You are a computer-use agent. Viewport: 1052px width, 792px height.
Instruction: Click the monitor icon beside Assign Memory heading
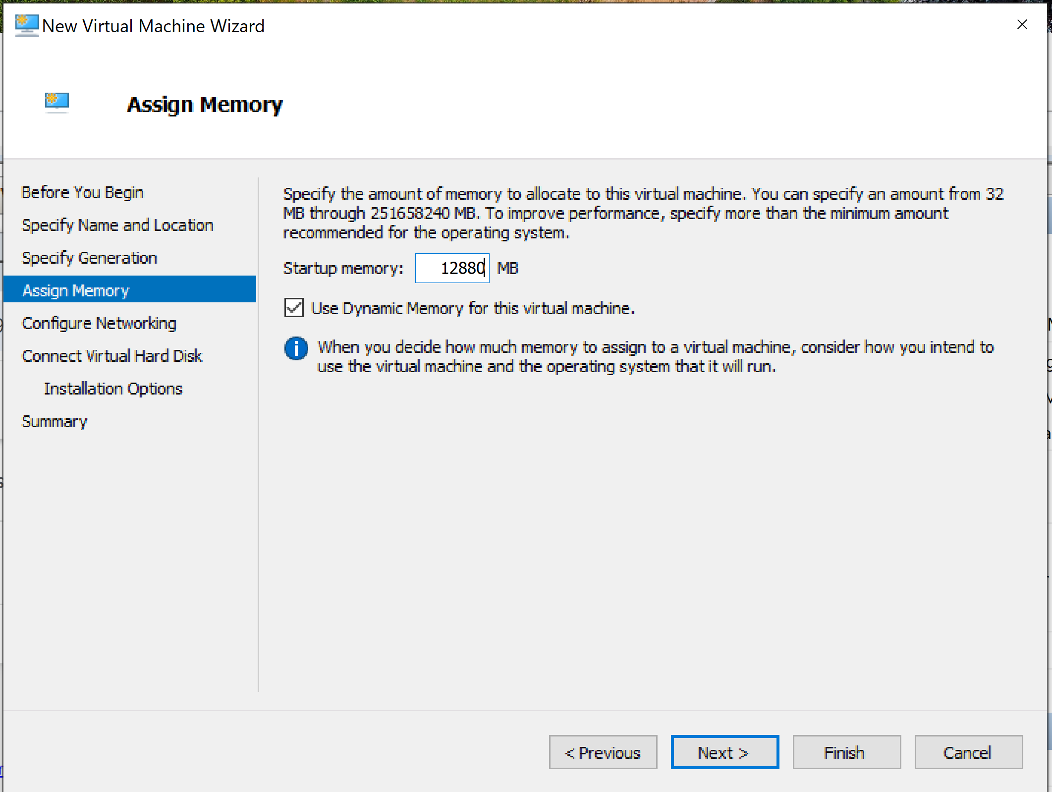click(57, 102)
